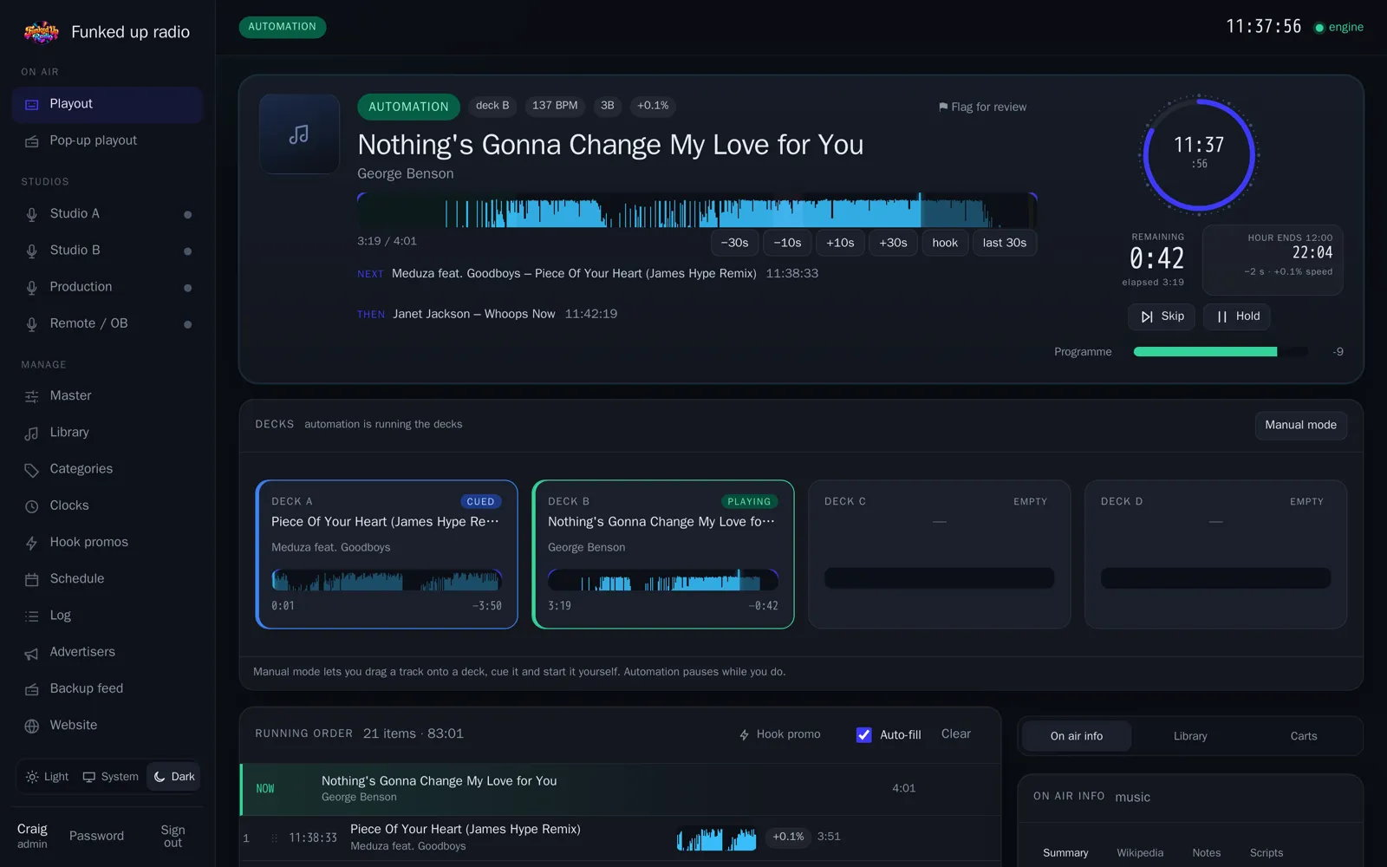This screenshot has height=867, width=1387.
Task: Click the Piece Of Your Heart row waveform
Action: point(717,838)
